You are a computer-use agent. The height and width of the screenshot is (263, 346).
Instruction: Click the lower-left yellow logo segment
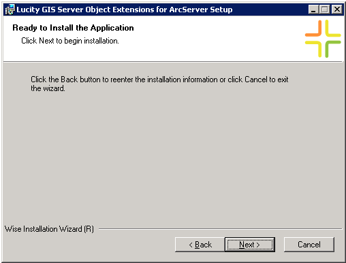point(314,48)
